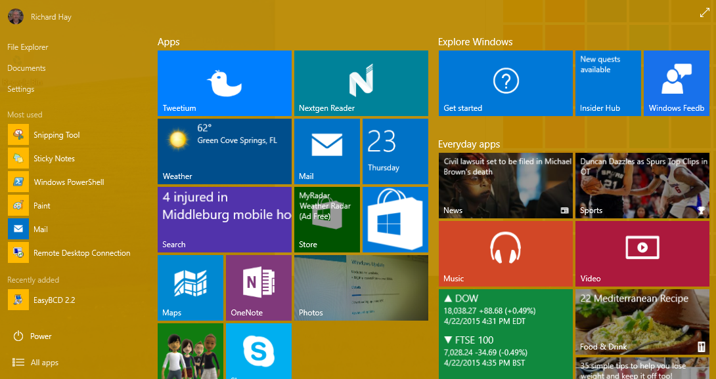The height and width of the screenshot is (379, 716).
Task: Open Remote Desktop Connection
Action: pos(81,253)
